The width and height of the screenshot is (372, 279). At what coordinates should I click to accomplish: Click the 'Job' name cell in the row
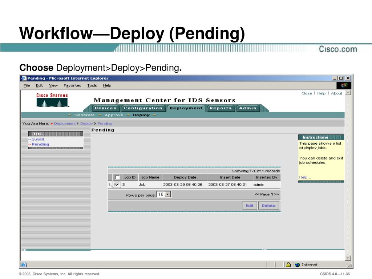click(x=142, y=185)
